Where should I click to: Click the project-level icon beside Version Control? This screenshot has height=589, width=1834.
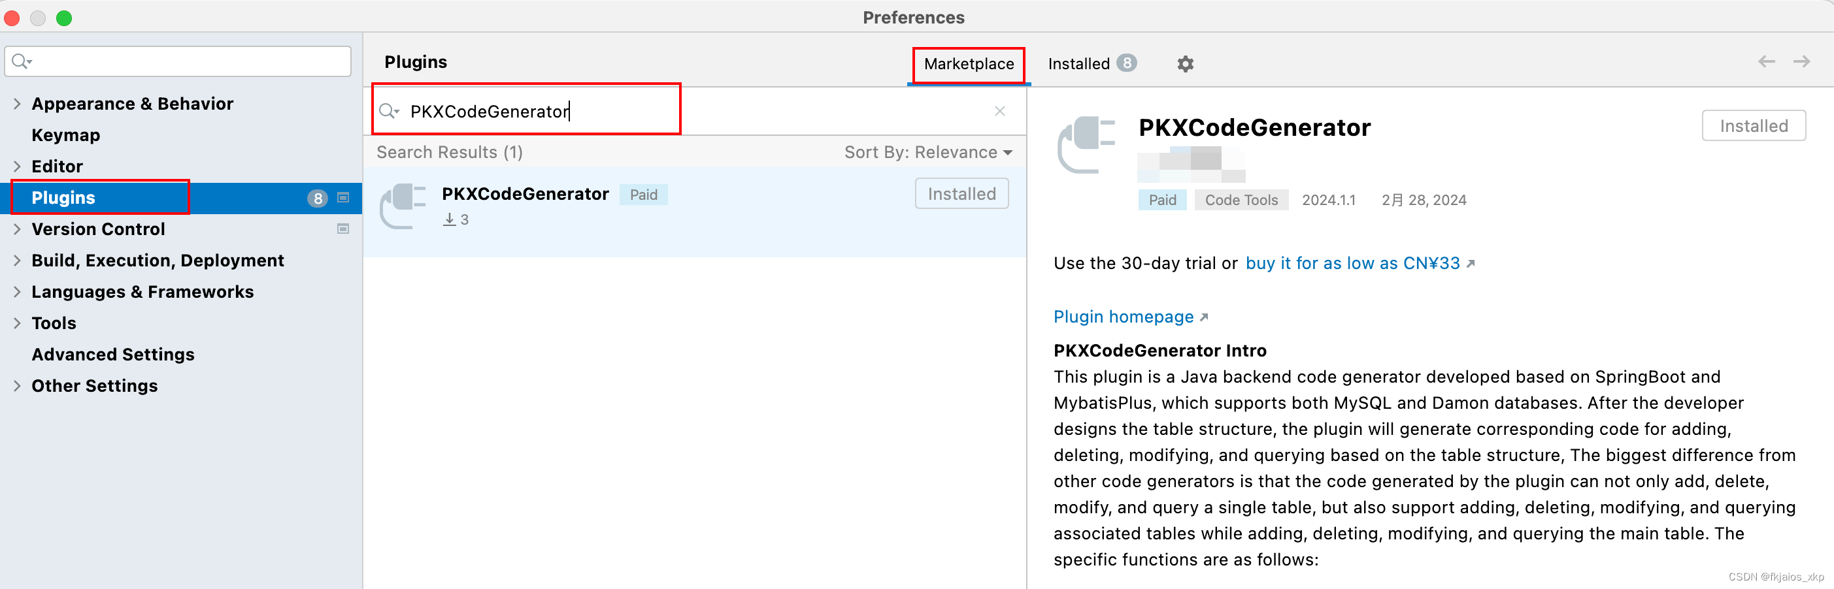coord(343,229)
